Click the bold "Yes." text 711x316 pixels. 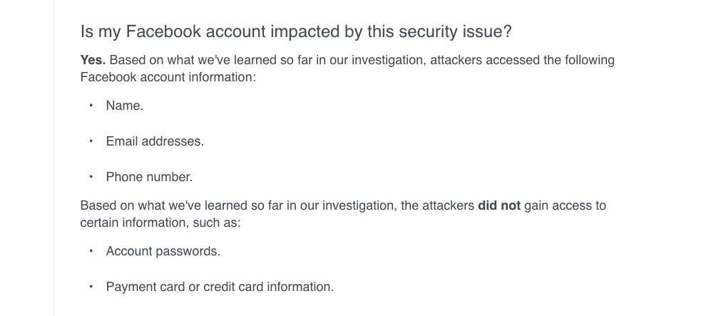tap(93, 61)
